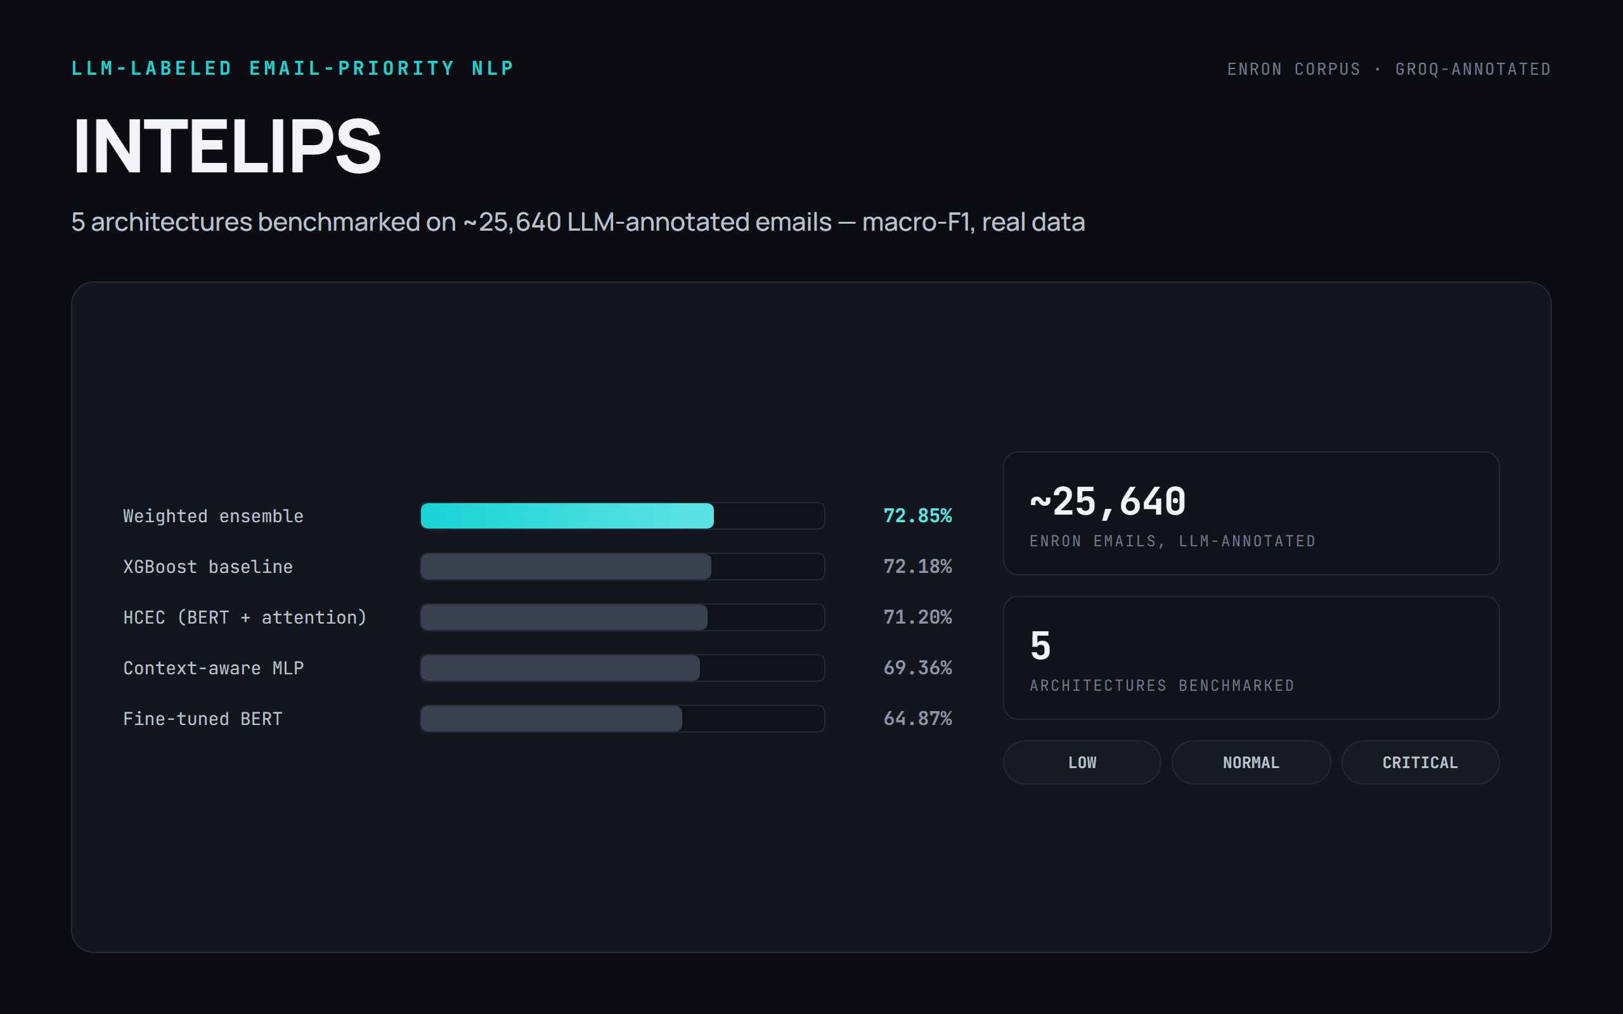Image resolution: width=1623 pixels, height=1014 pixels.
Task: Click the Weighted ensemble progress bar
Action: click(623, 516)
